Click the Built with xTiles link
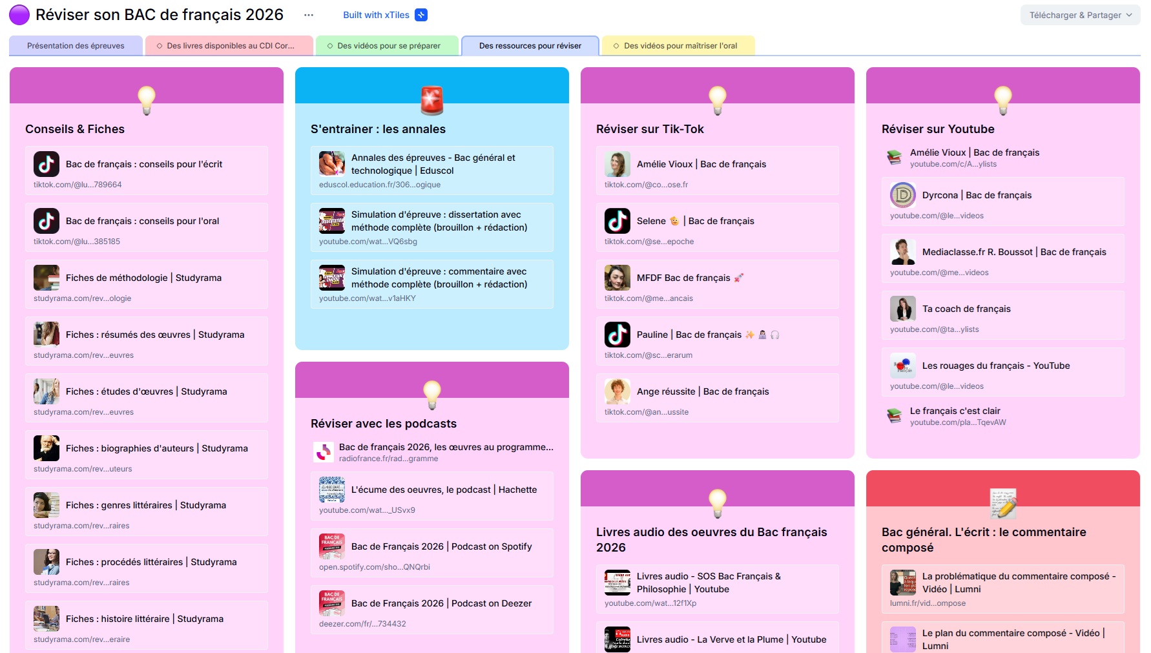Viewport: 1151px width, 653px height. pos(376,15)
